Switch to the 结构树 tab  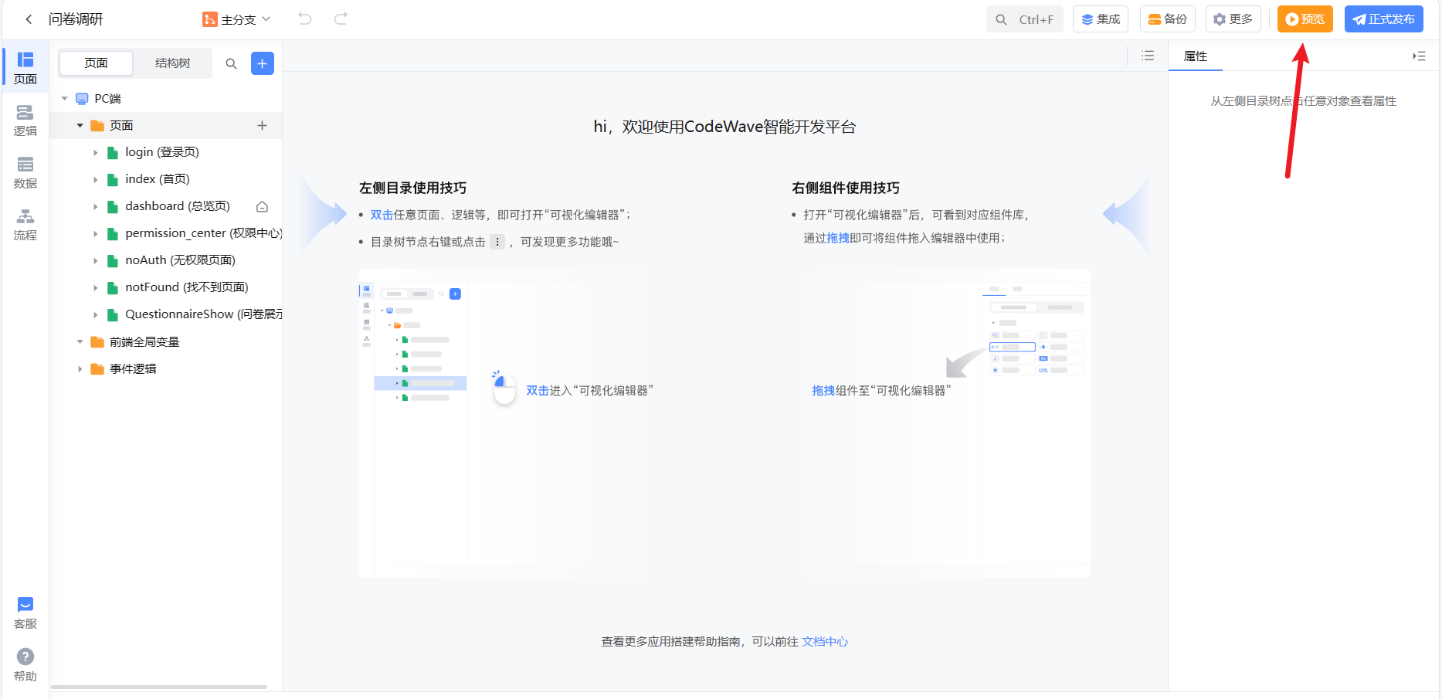tap(172, 63)
